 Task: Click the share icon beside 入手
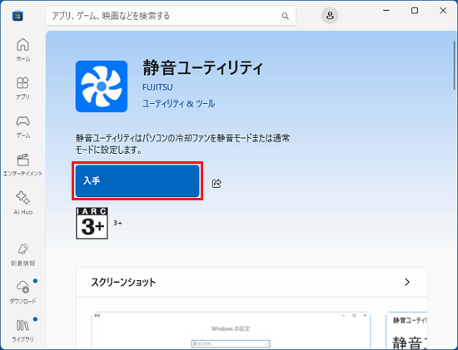(217, 183)
